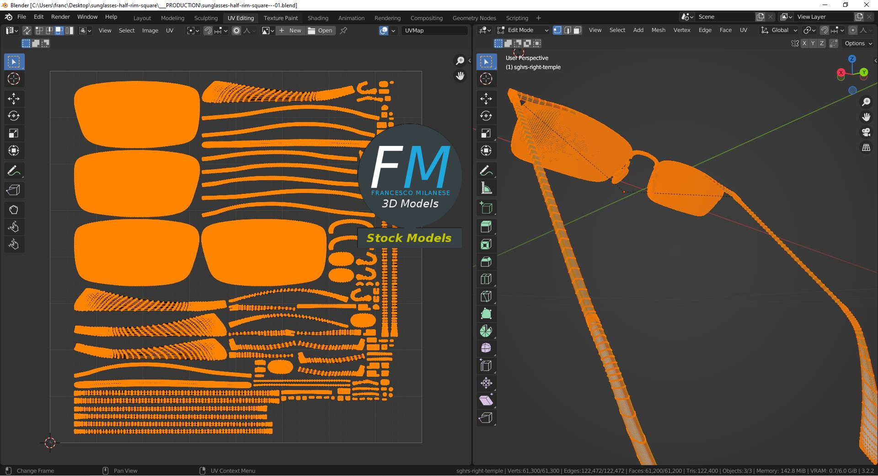The image size is (878, 476).
Task: Click the New image button
Action: click(290, 31)
